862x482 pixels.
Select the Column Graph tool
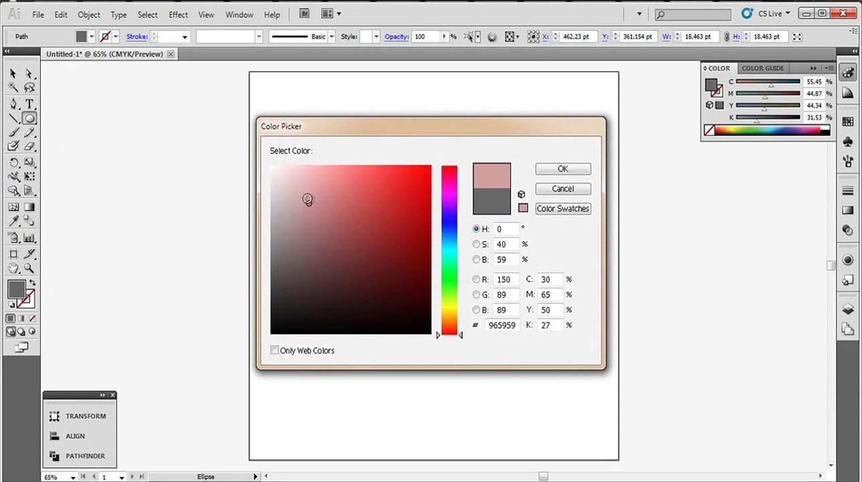tap(29, 238)
